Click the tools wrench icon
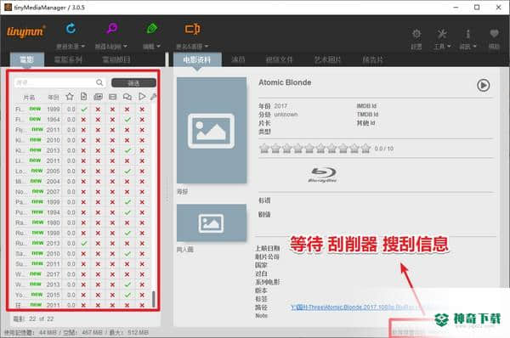 point(442,34)
